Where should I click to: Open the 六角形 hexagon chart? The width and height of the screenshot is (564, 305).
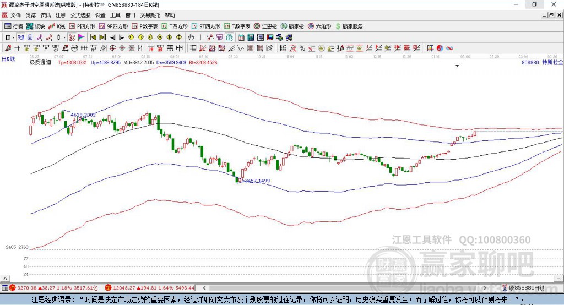click(x=319, y=26)
